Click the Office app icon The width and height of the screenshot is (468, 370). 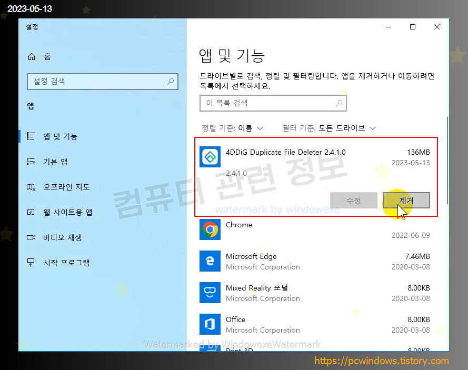(x=210, y=324)
